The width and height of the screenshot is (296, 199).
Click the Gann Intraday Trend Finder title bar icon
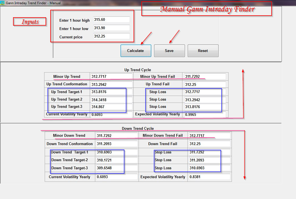pos(3,3)
